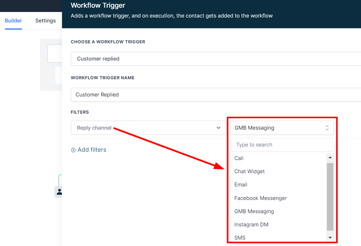Click the channel list scrollbar thumb
Viewport: 361px width, 246px height.
(x=330, y=197)
